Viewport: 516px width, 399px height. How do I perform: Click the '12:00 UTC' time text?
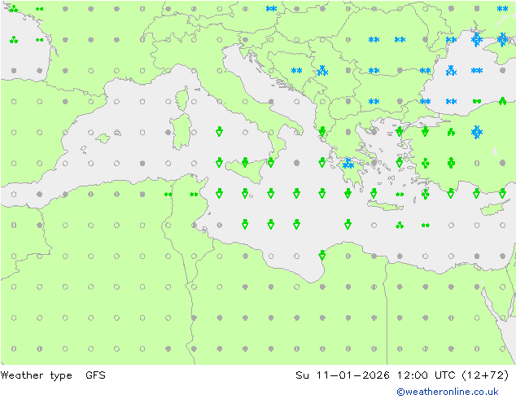click(426, 375)
